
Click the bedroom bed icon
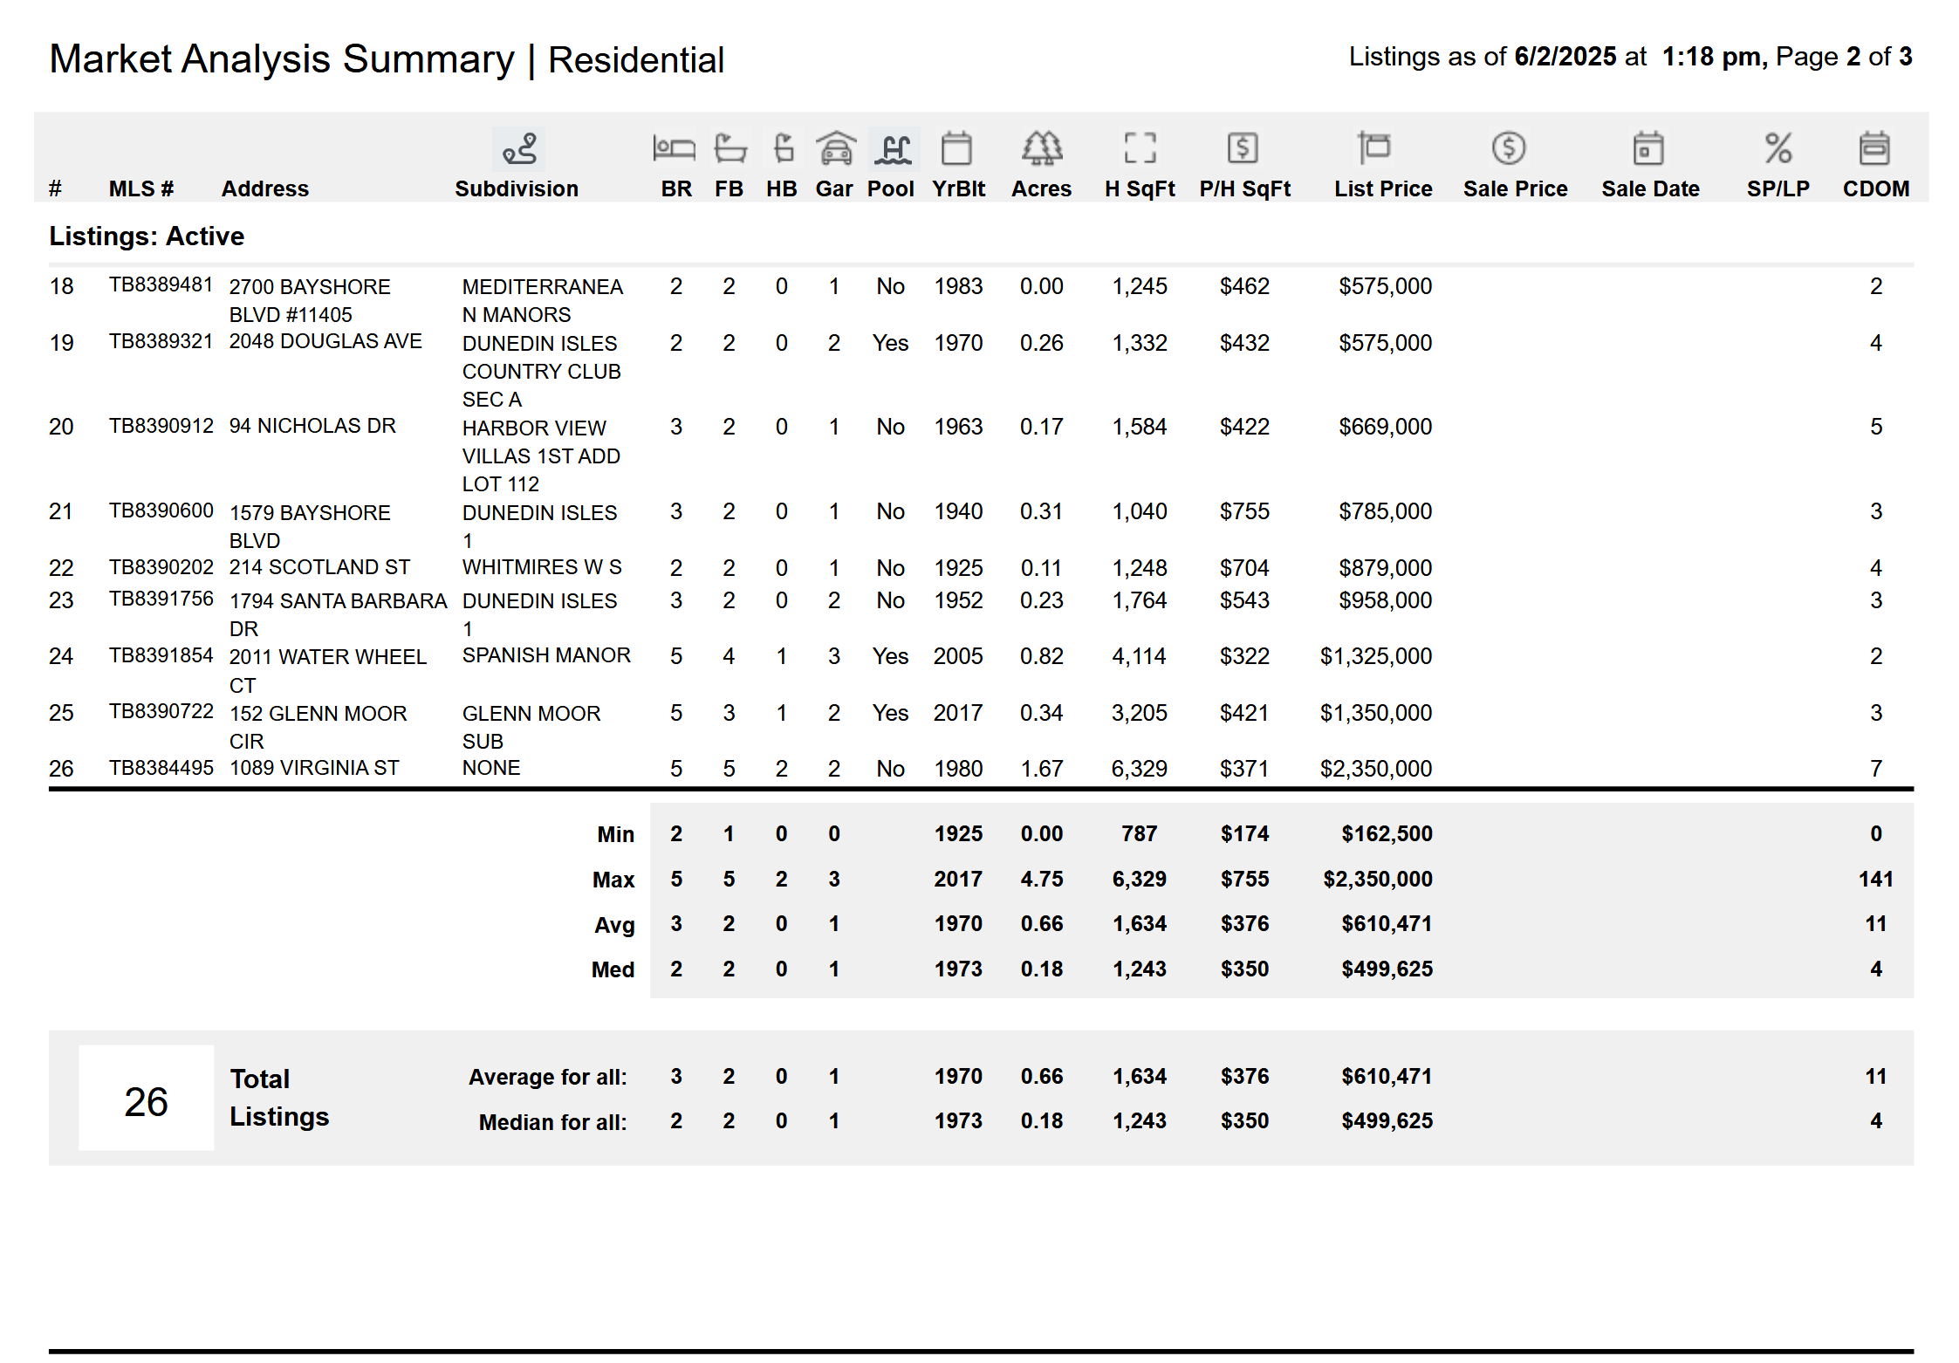click(x=674, y=148)
